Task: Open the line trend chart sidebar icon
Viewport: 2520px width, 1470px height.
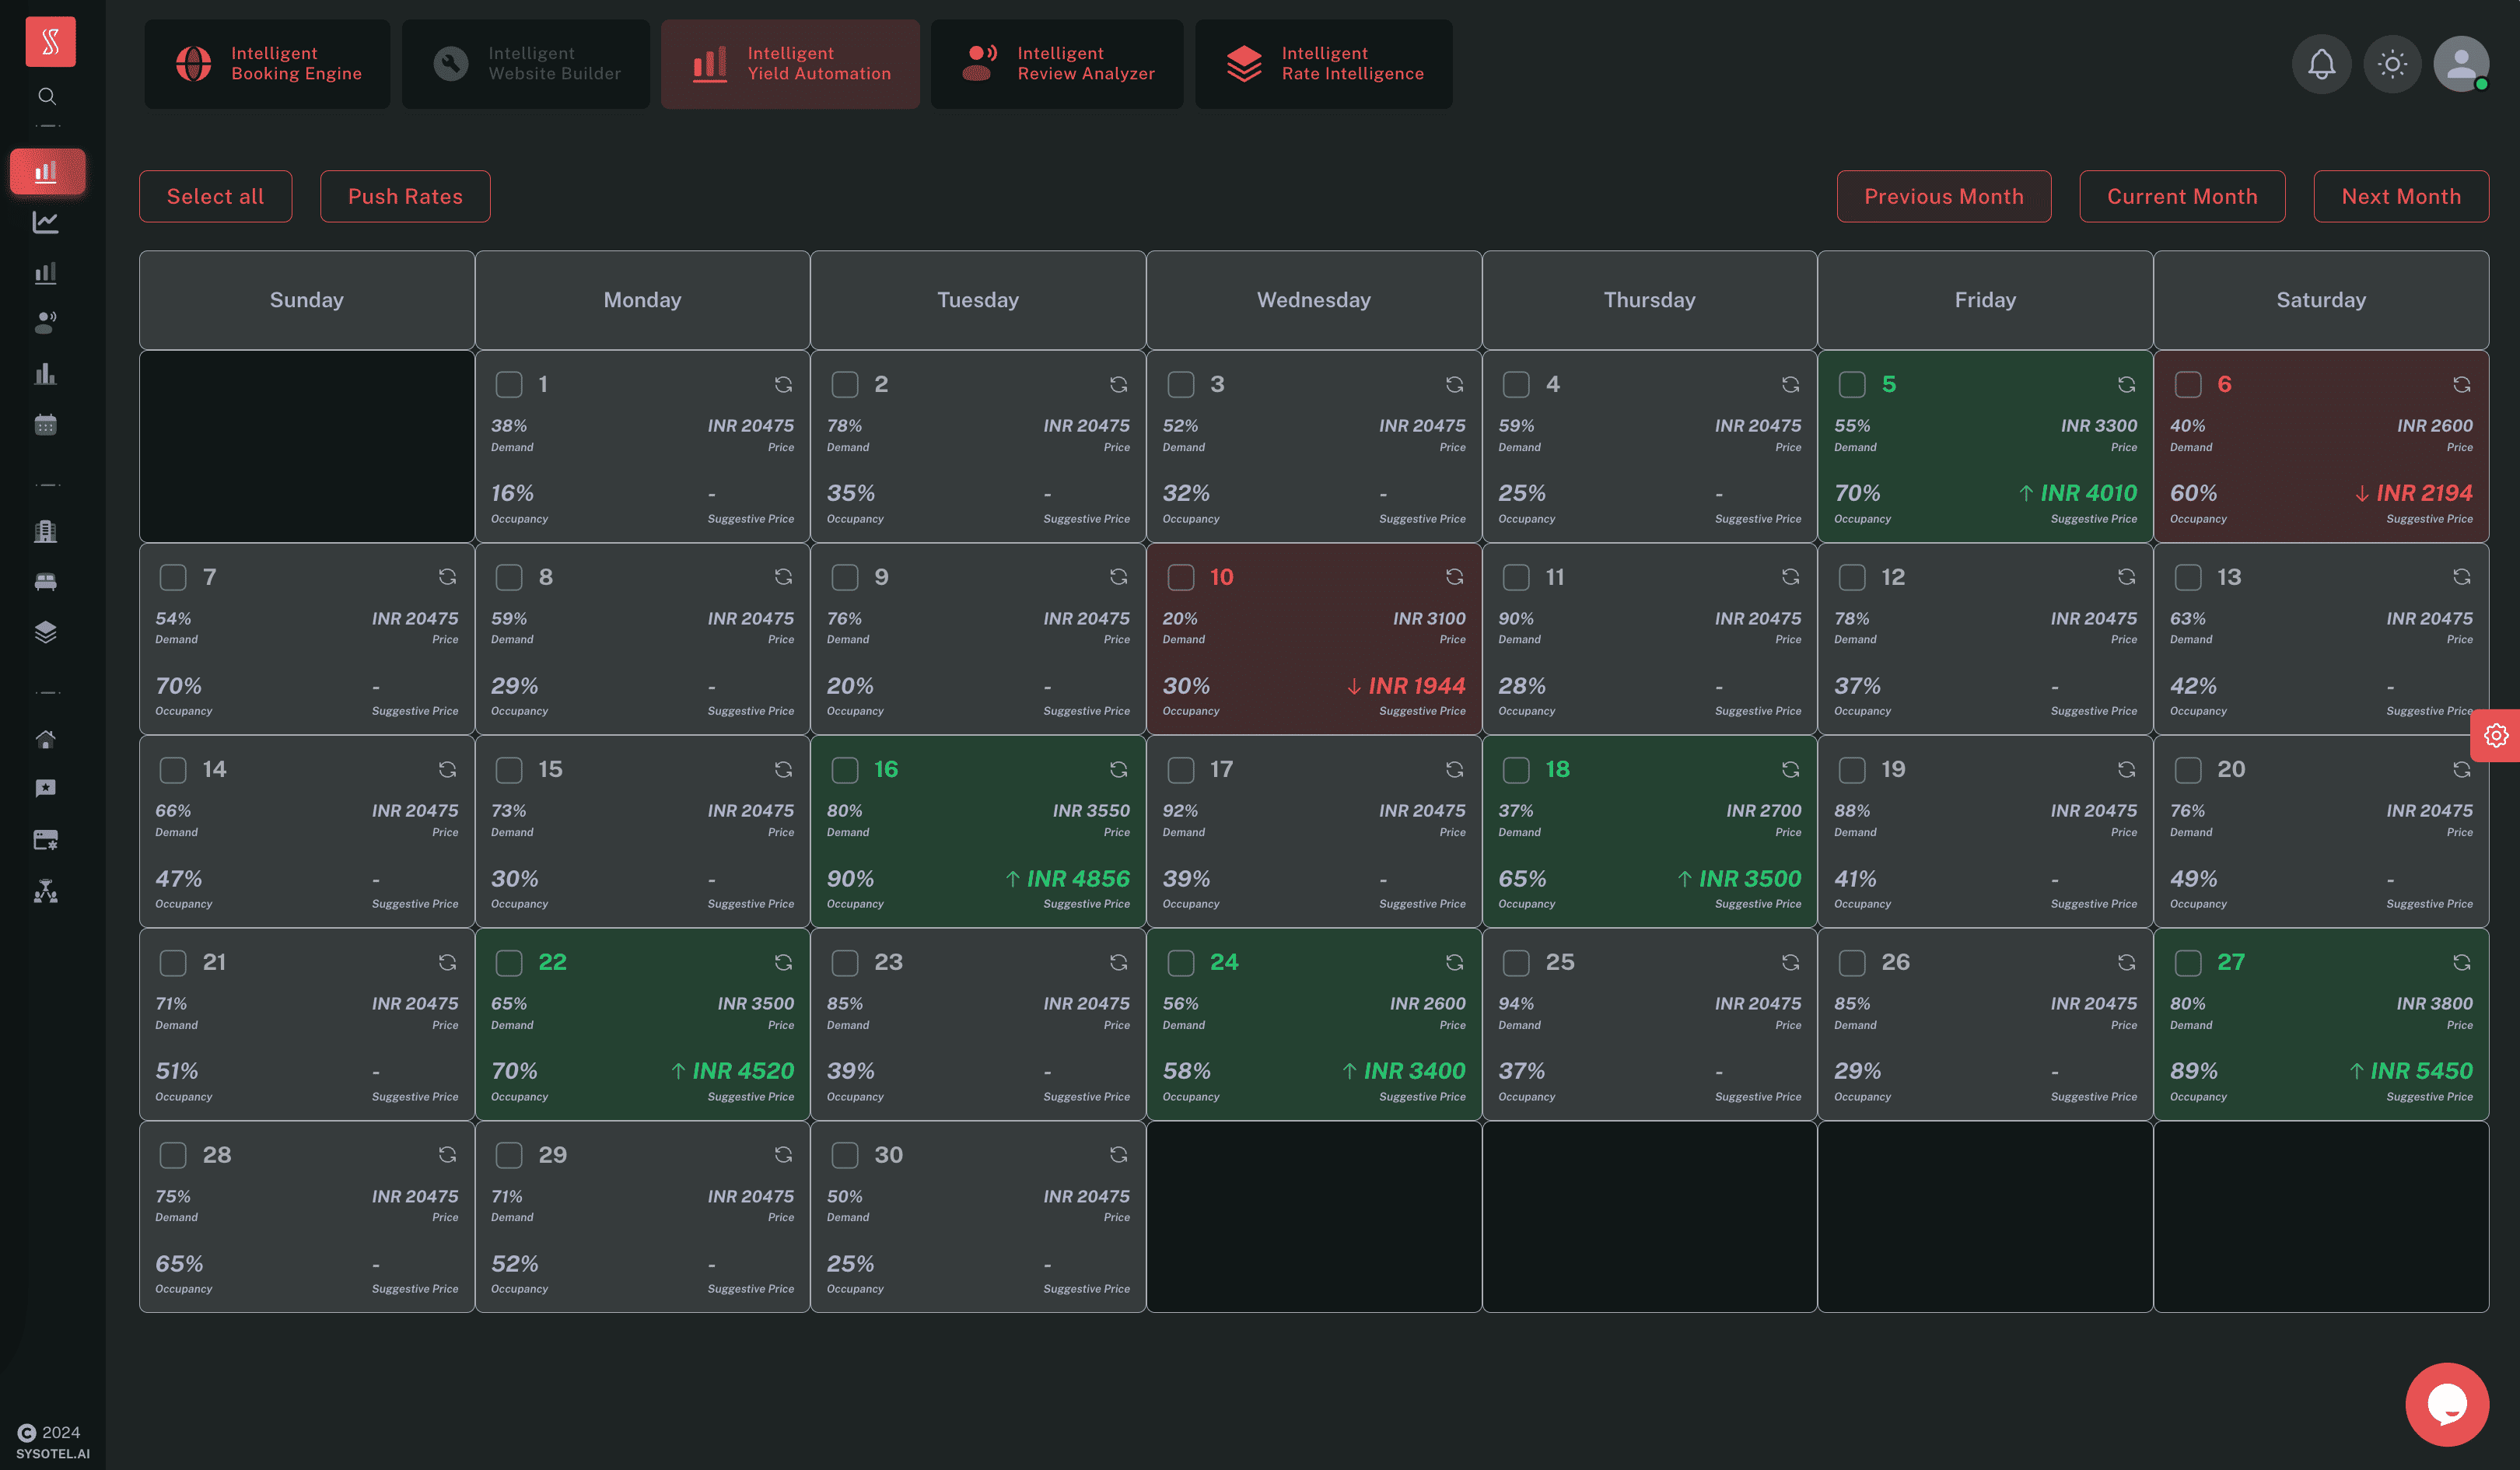Action: point(46,222)
